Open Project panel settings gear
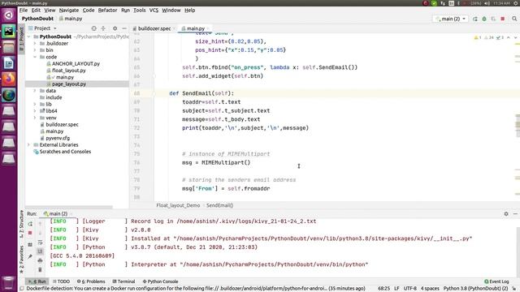This screenshot has width=520, height=292. 115,28
